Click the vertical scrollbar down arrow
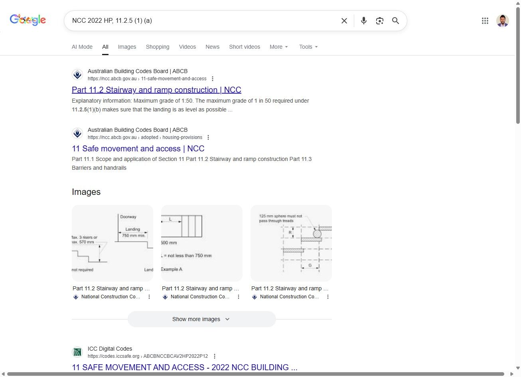 518,368
